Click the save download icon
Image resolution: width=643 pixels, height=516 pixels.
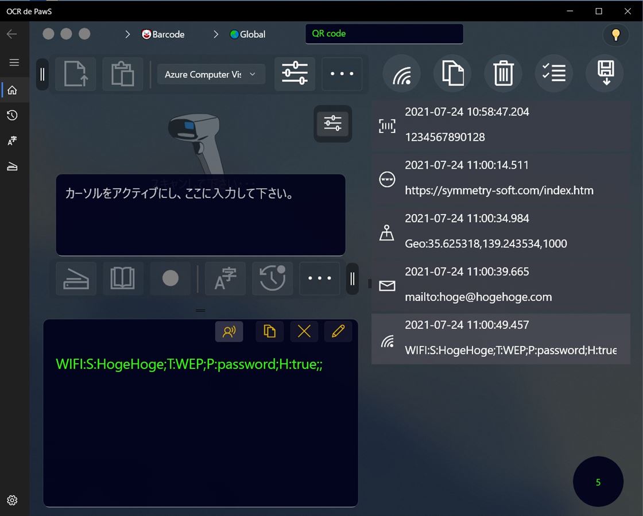606,73
